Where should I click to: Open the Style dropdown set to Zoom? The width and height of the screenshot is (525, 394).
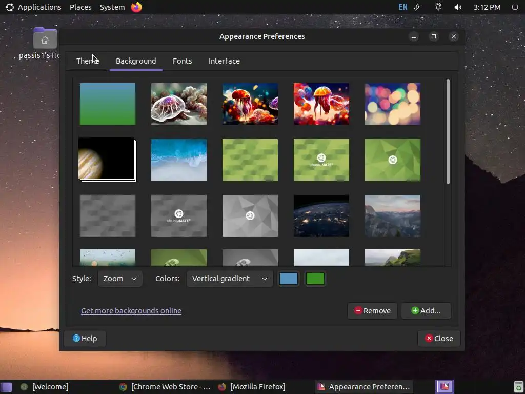(120, 279)
